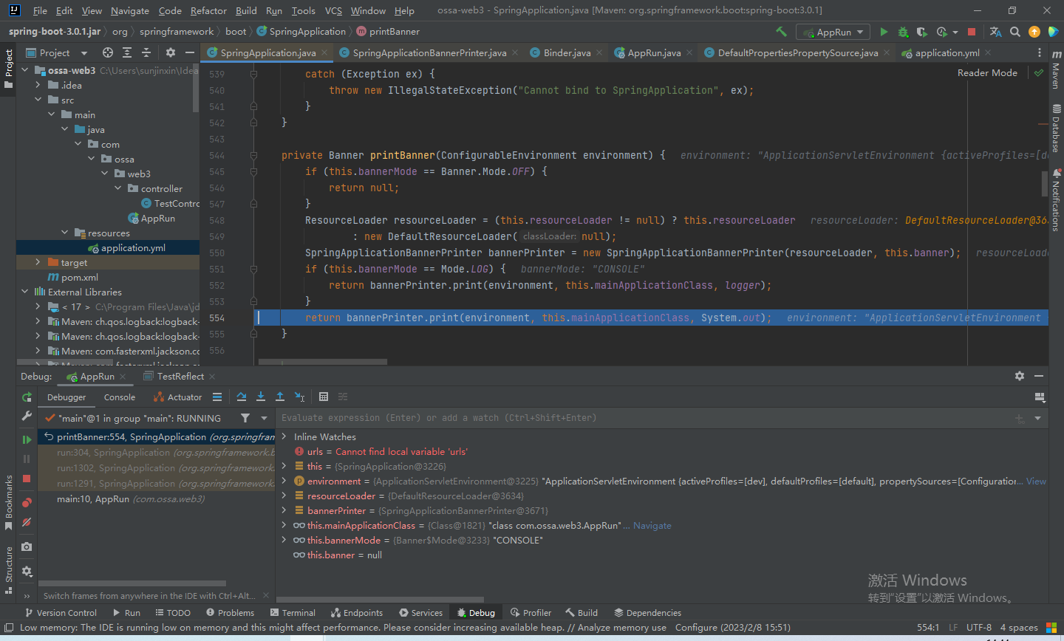This screenshot has width=1064, height=641.
Task: Click the View link for environment value
Action: tap(1036, 481)
